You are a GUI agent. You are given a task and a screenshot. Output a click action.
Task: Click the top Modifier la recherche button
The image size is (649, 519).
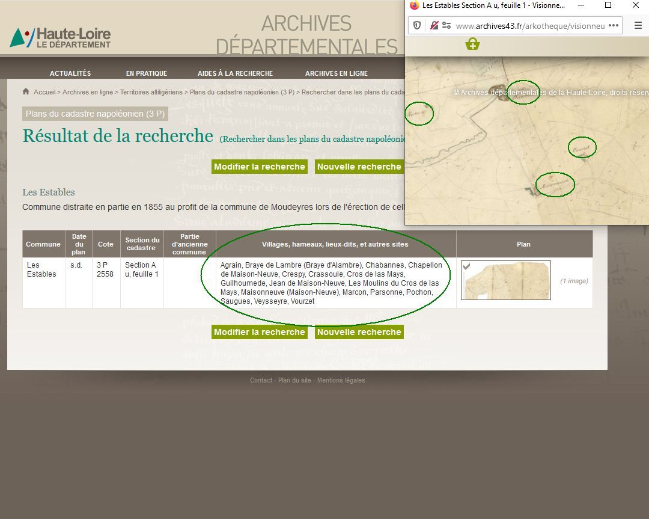coord(259,167)
